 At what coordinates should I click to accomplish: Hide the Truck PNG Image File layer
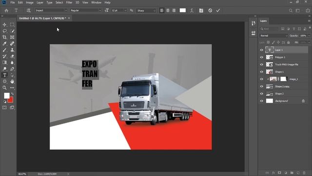[x=261, y=65]
